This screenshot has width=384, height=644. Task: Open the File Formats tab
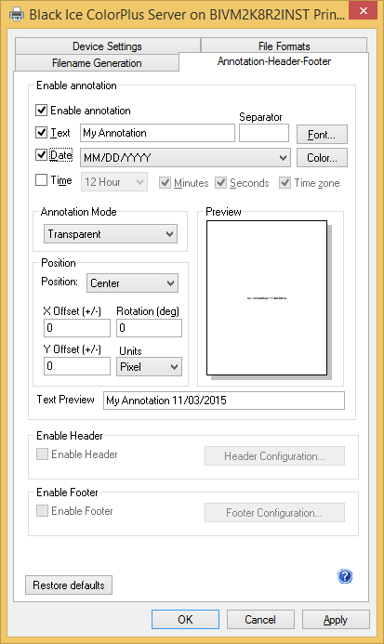(x=285, y=46)
